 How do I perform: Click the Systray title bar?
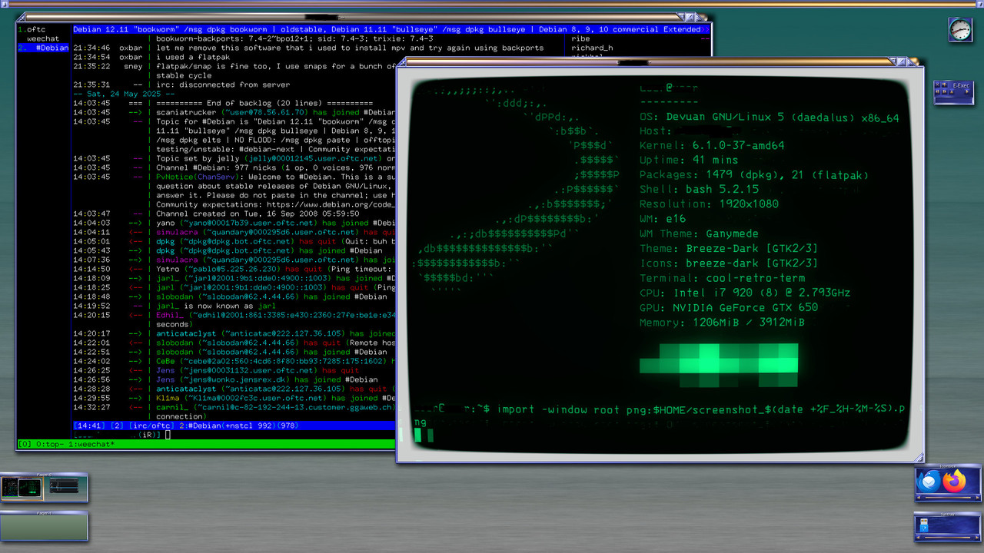click(948, 514)
